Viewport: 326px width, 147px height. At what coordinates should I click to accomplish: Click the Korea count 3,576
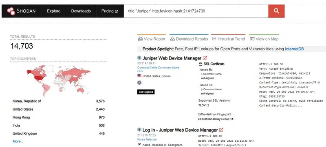click(100, 101)
